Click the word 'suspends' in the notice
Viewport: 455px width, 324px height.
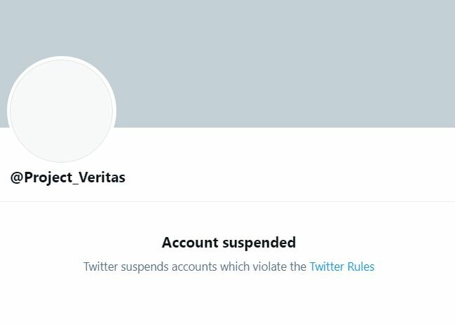coord(144,266)
